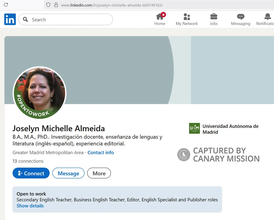Click the LinkedIn logo icon
274x220 pixels.
(10, 20)
